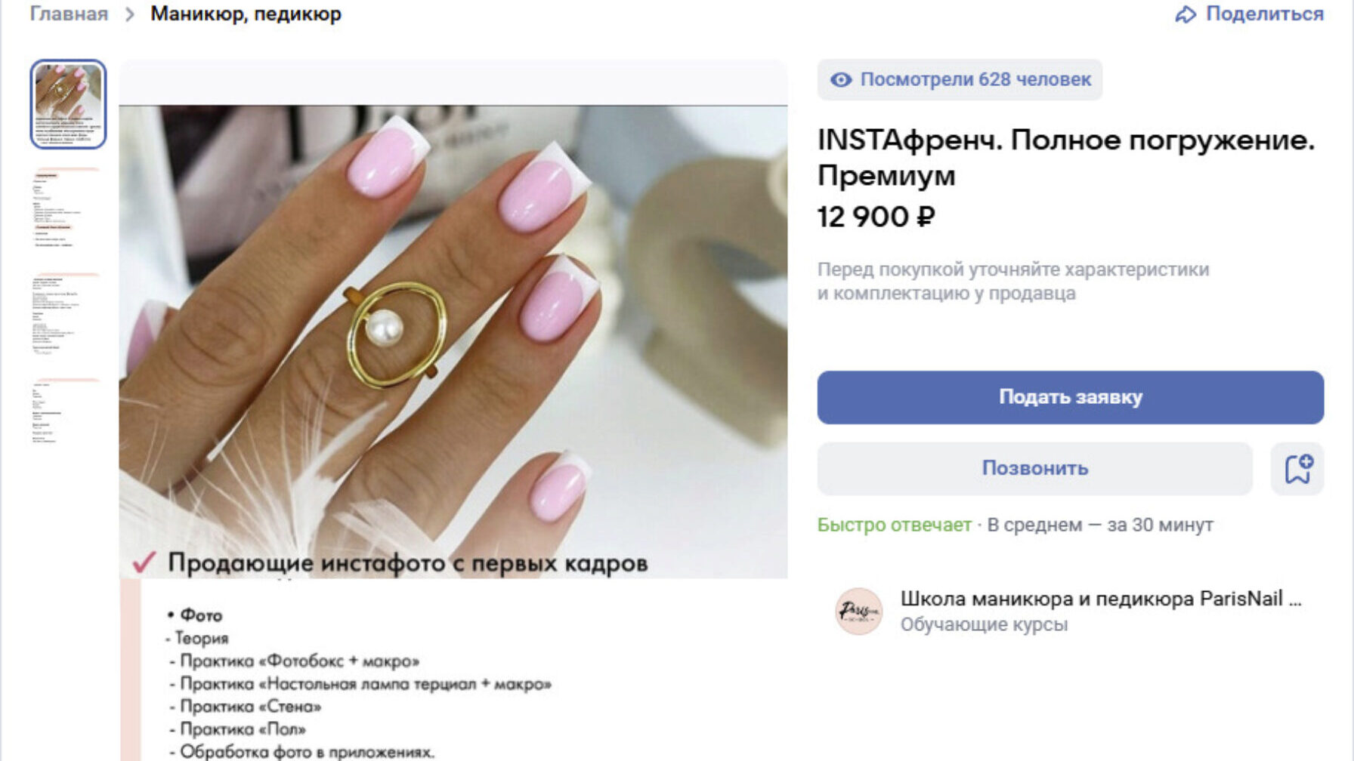Click the share arrow icon
1354x761 pixels.
click(1186, 14)
